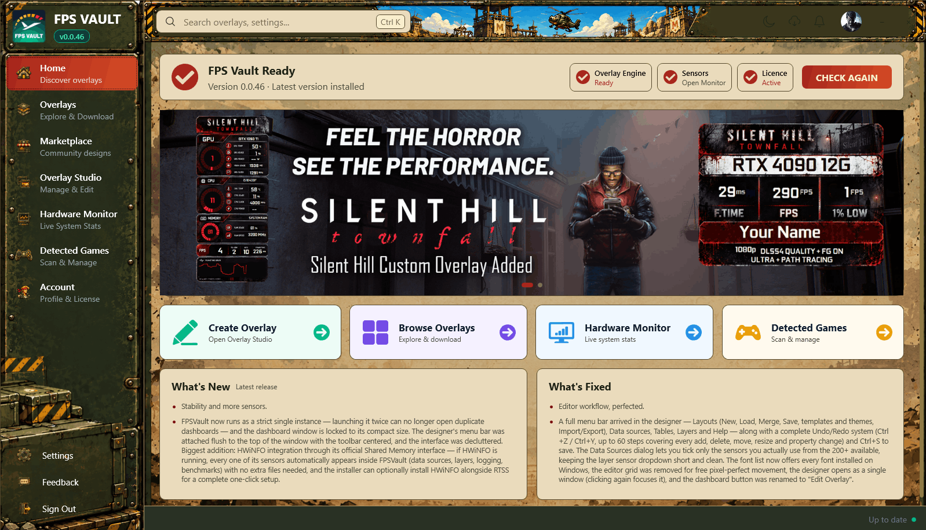Go to Marketplace Community designs
This screenshot has width=926, height=530.
click(72, 147)
